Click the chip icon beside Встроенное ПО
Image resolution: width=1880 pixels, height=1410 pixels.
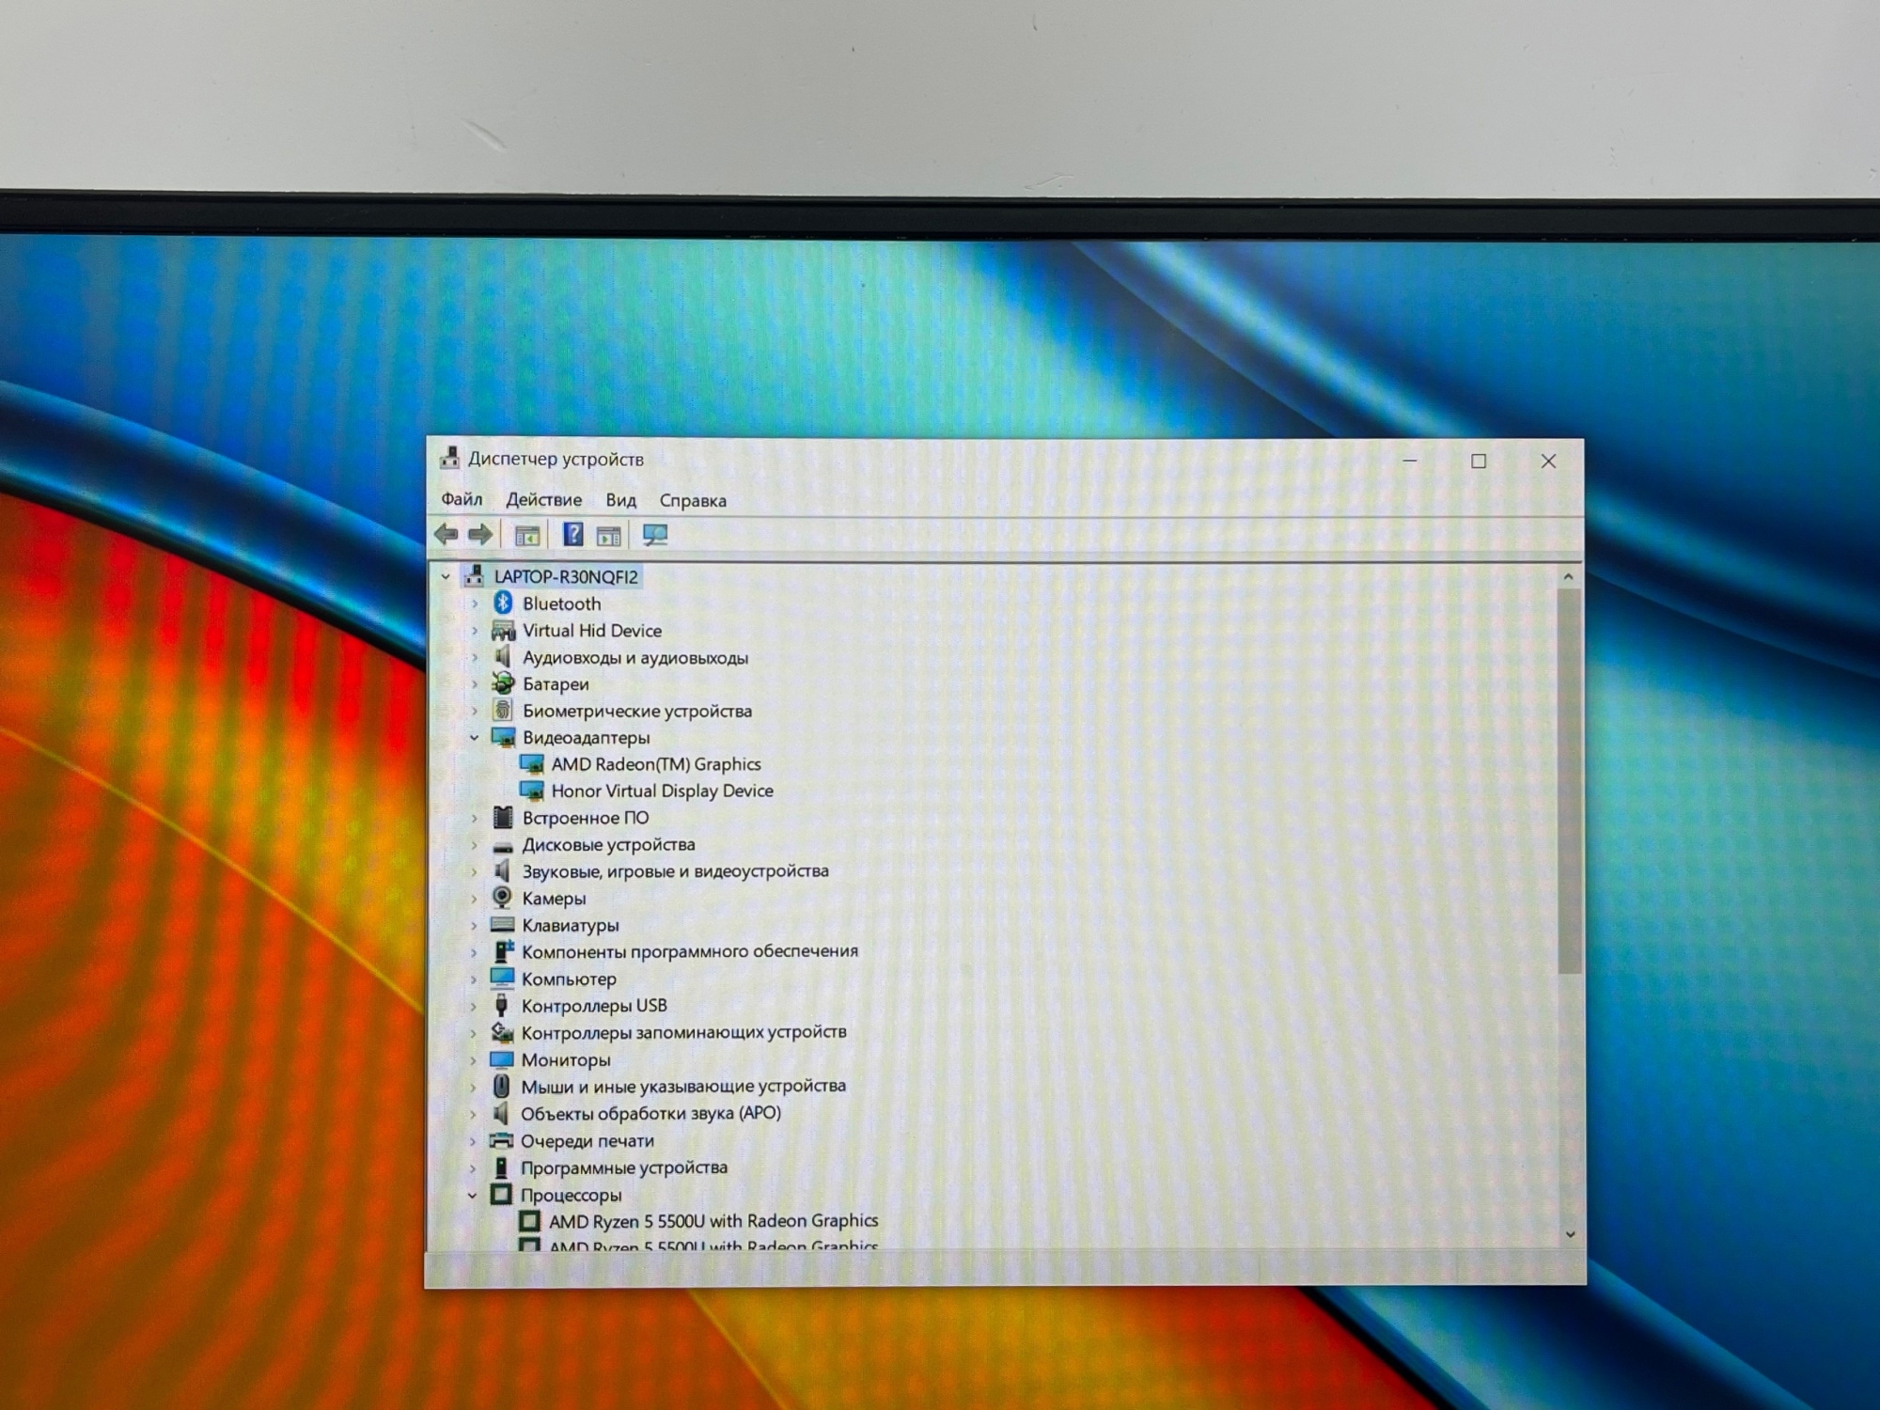tap(503, 818)
